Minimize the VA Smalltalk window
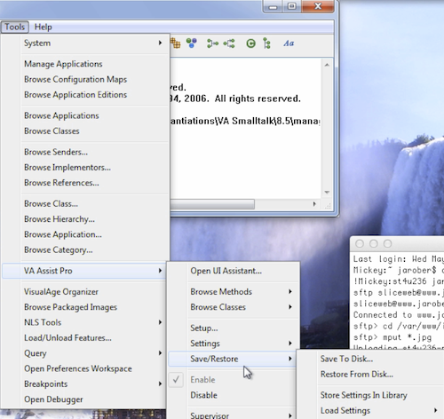This screenshot has height=419, width=444. pos(274,6)
